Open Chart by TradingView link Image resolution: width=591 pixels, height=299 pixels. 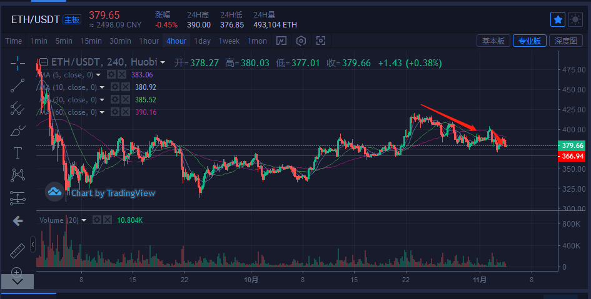coord(113,193)
